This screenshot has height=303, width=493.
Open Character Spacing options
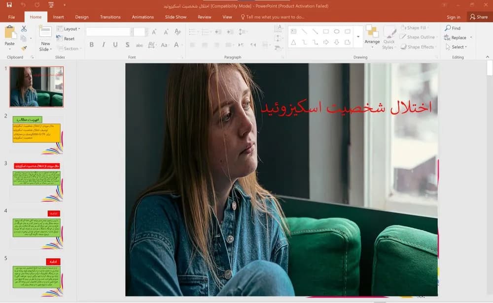click(x=151, y=45)
